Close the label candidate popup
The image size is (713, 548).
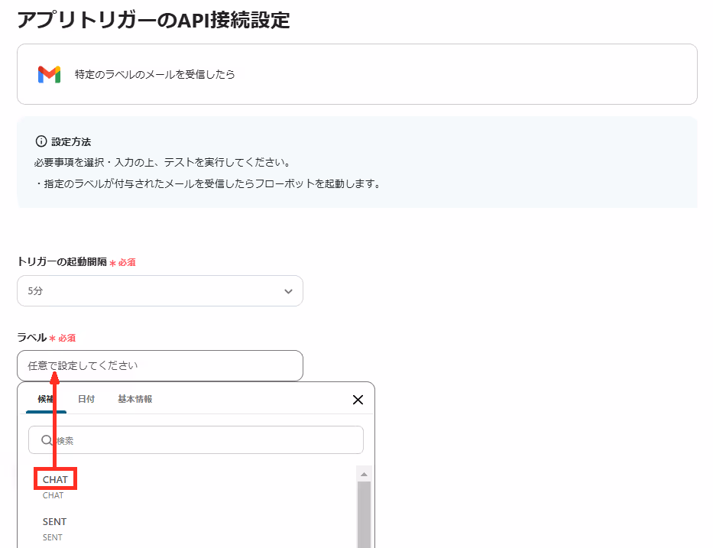[x=358, y=400]
